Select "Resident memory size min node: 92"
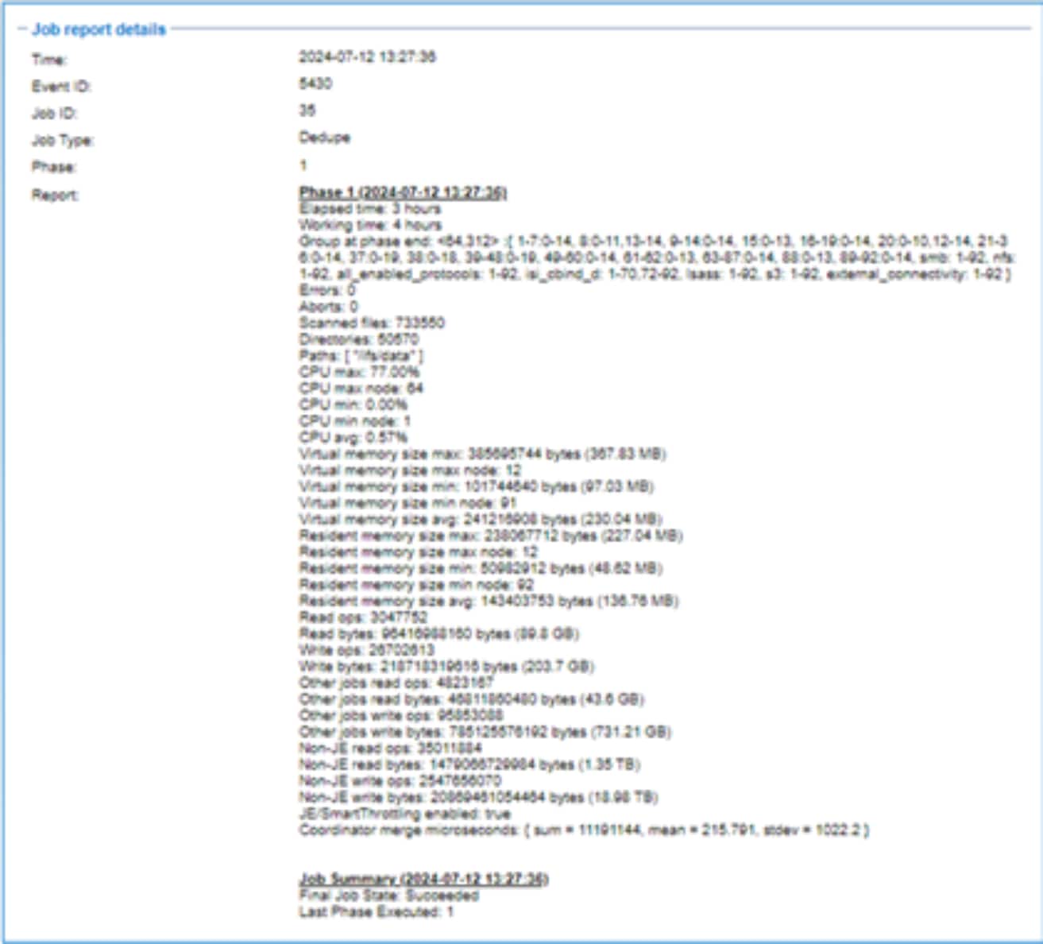The image size is (1043, 944). point(416,585)
